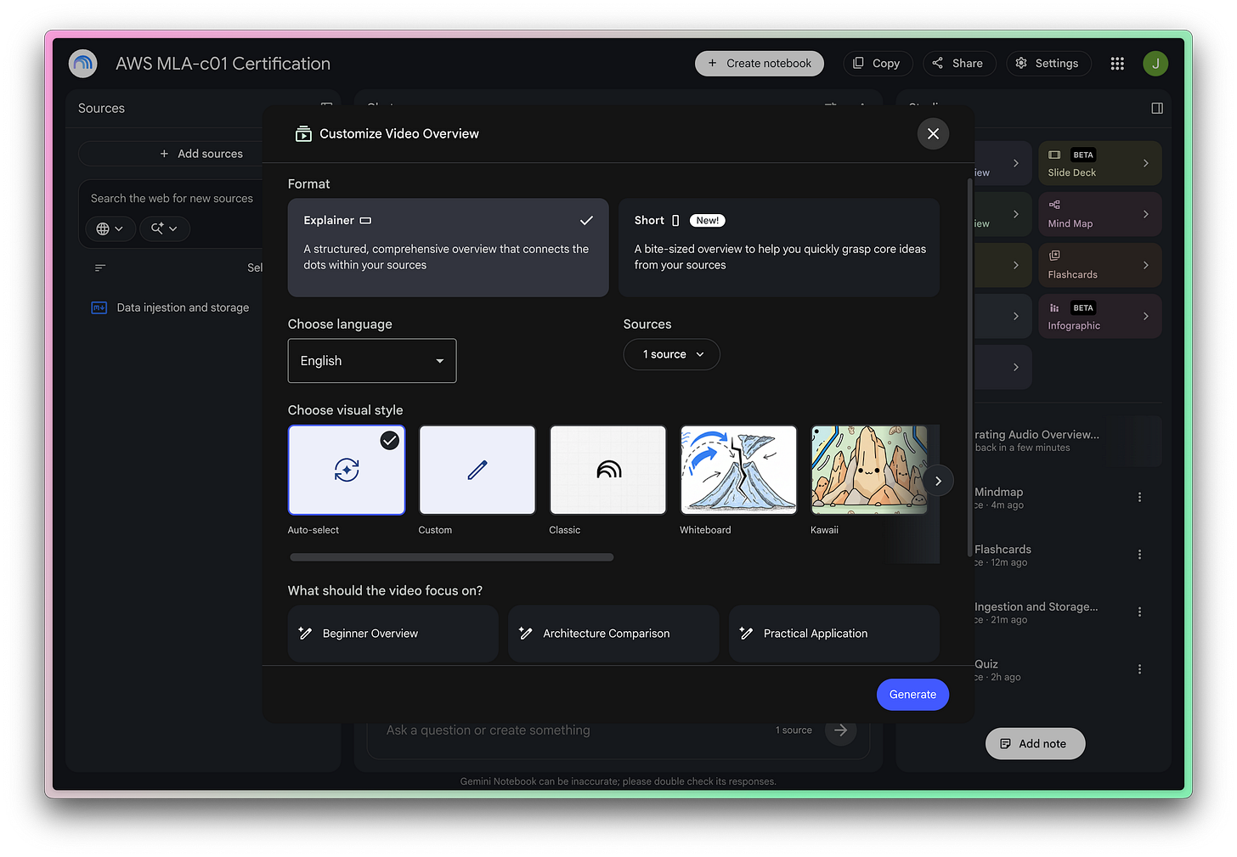Image resolution: width=1237 pixels, height=857 pixels.
Task: Pick the Practical Application focus suggestion
Action: pos(834,634)
